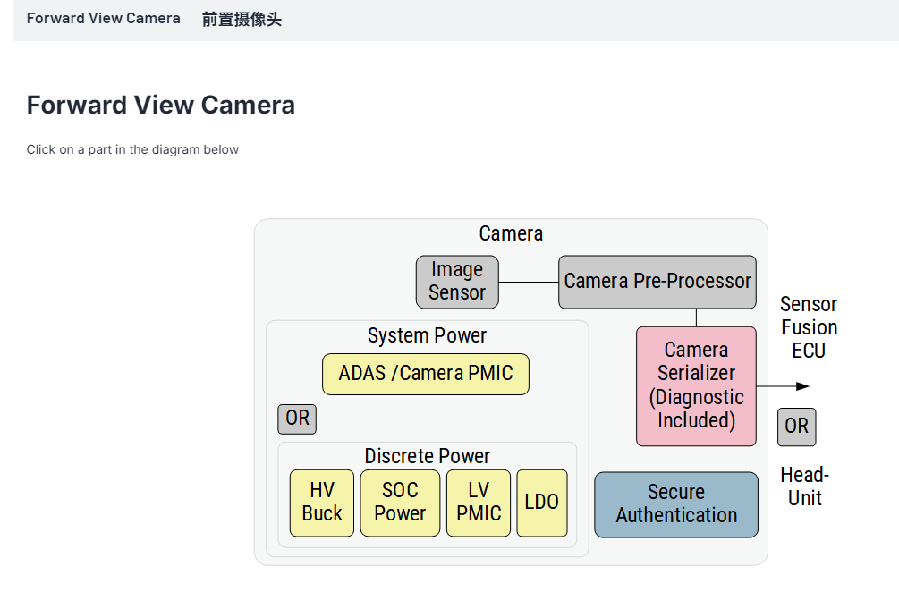
Task: Click the Discrete Power group title
Action: pyautogui.click(x=428, y=456)
